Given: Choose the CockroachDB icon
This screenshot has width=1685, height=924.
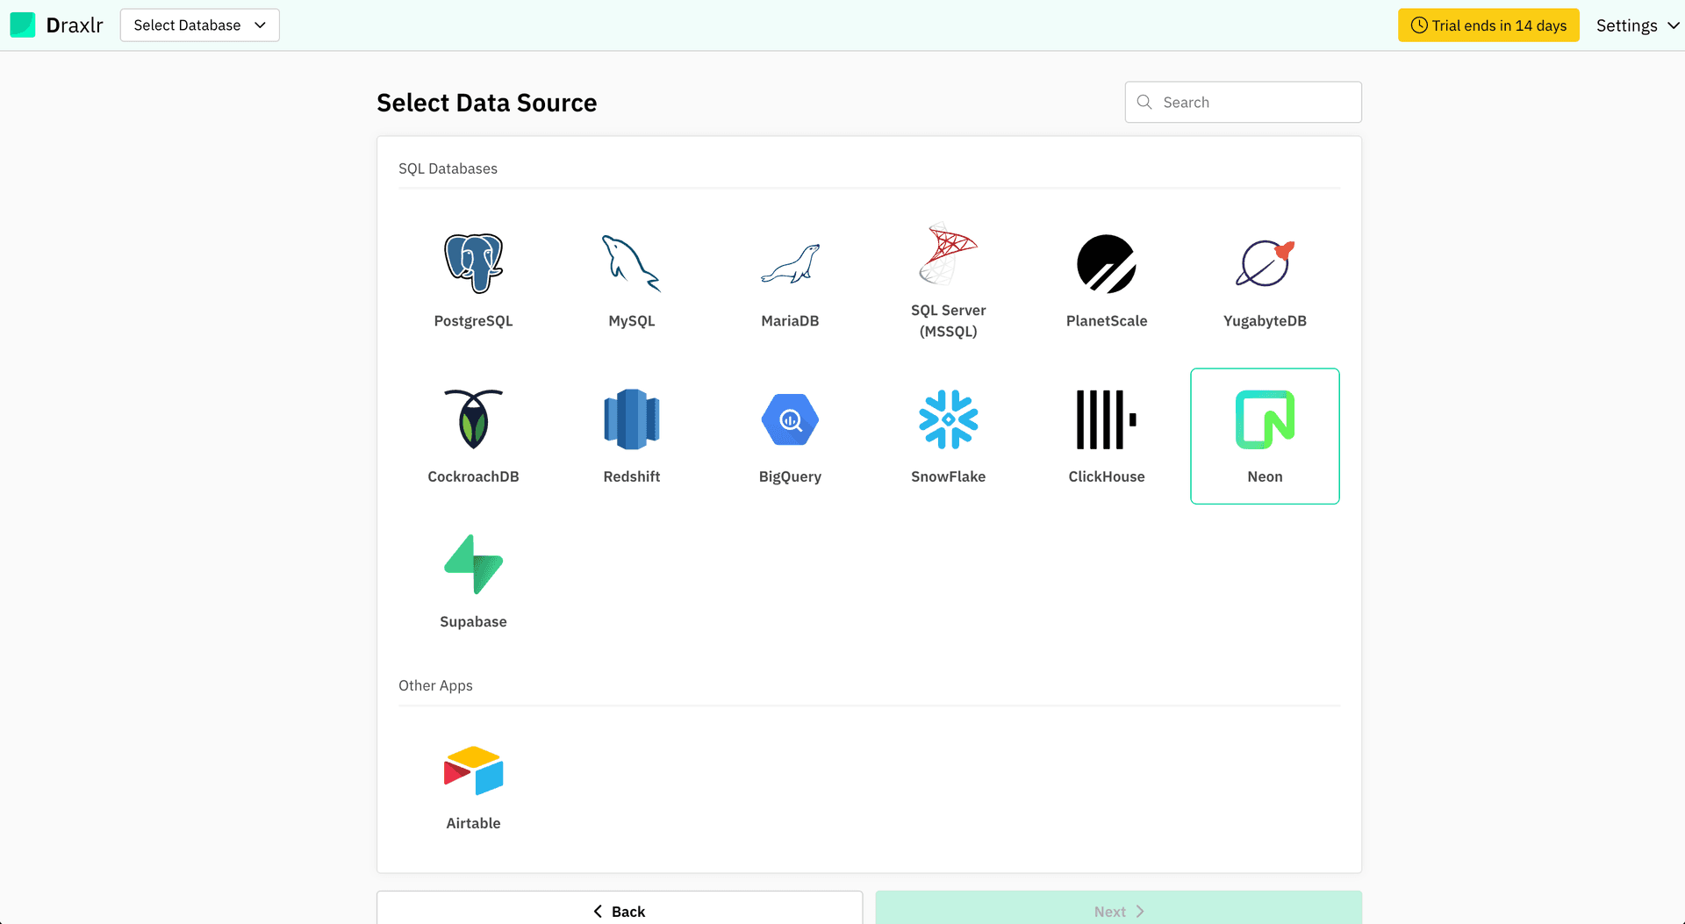Looking at the screenshot, I should click(x=473, y=419).
